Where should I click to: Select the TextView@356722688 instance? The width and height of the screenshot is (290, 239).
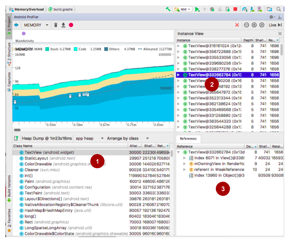point(228,52)
